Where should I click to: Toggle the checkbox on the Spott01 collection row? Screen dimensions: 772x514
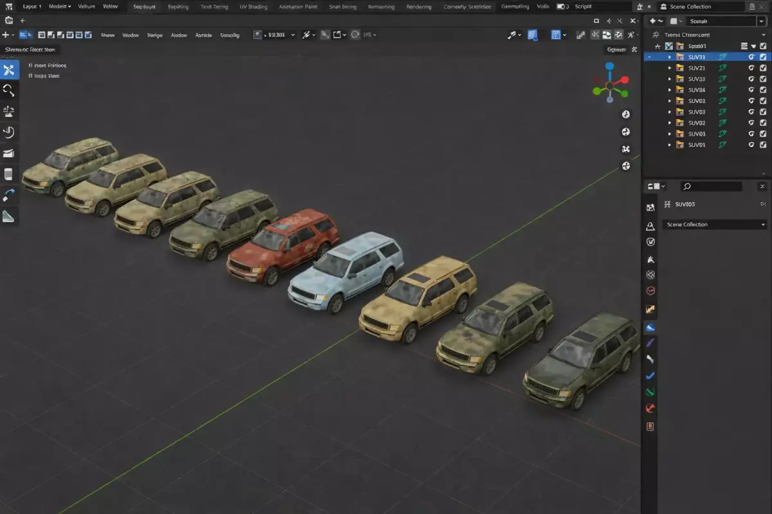coord(763,46)
